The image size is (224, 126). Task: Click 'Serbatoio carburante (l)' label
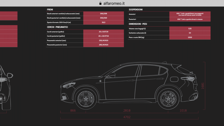[137, 33]
